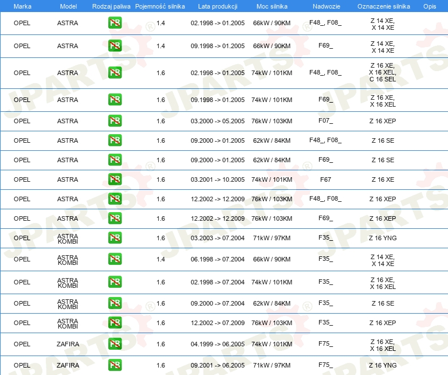The height and width of the screenshot is (375, 448).
Task: Click the Pojemność silnika column header
Action: 160,6
